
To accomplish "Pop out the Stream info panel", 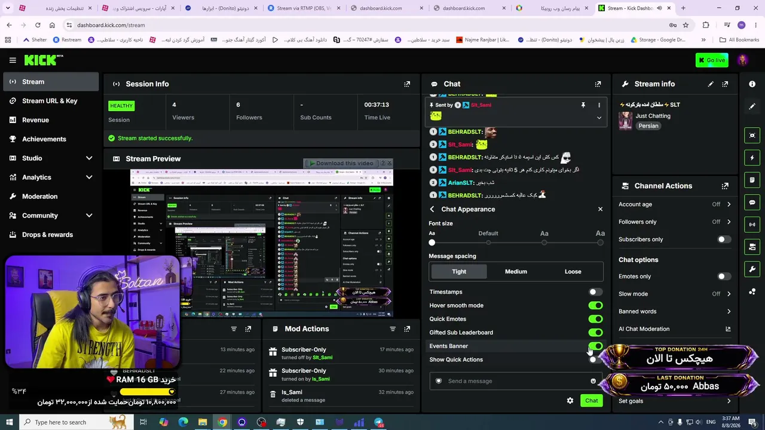I will coord(725,84).
